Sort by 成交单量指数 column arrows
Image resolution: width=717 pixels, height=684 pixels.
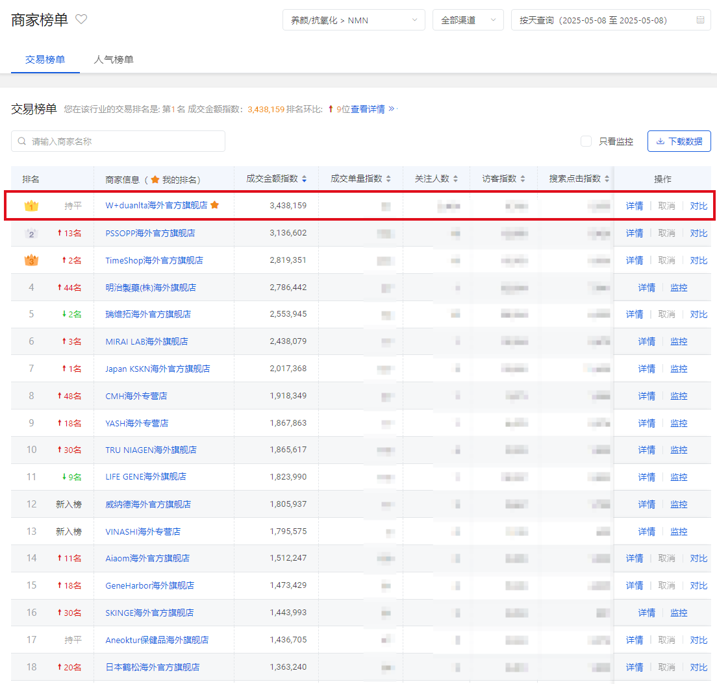[388, 179]
